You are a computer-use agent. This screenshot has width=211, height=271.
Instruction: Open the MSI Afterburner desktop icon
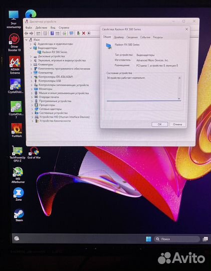(18, 175)
